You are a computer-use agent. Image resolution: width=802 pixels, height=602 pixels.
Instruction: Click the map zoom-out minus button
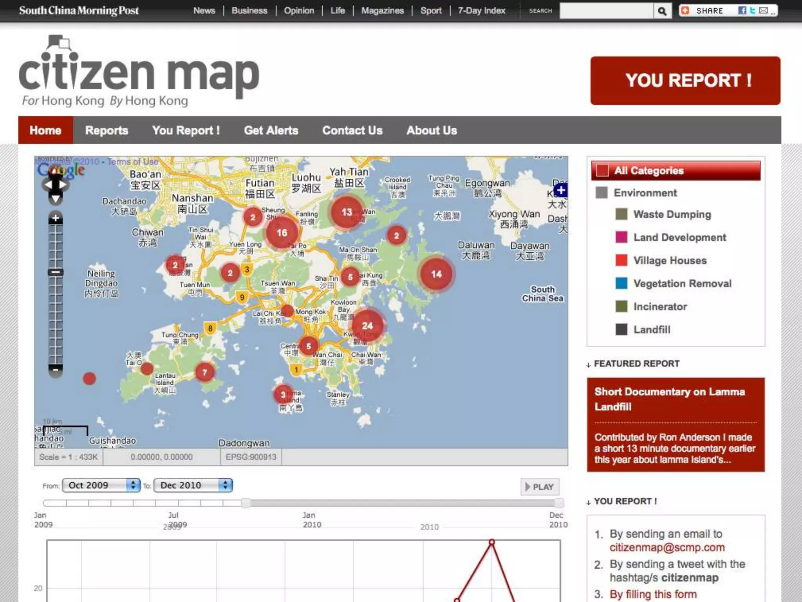click(x=56, y=370)
